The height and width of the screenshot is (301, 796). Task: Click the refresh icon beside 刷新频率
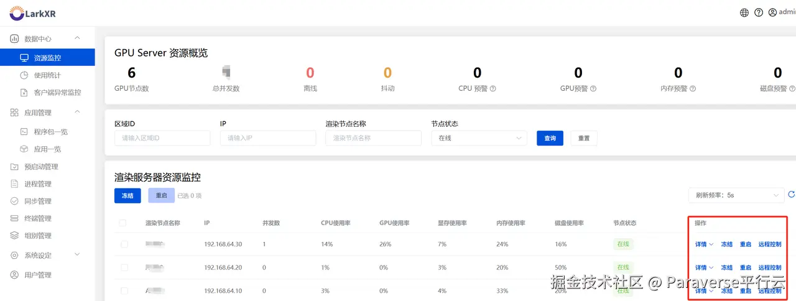pos(792,195)
